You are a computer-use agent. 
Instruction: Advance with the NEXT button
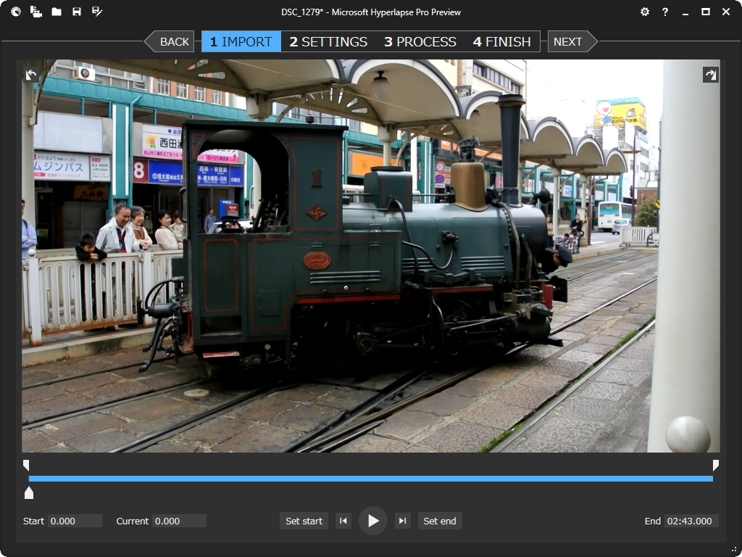pyautogui.click(x=569, y=41)
